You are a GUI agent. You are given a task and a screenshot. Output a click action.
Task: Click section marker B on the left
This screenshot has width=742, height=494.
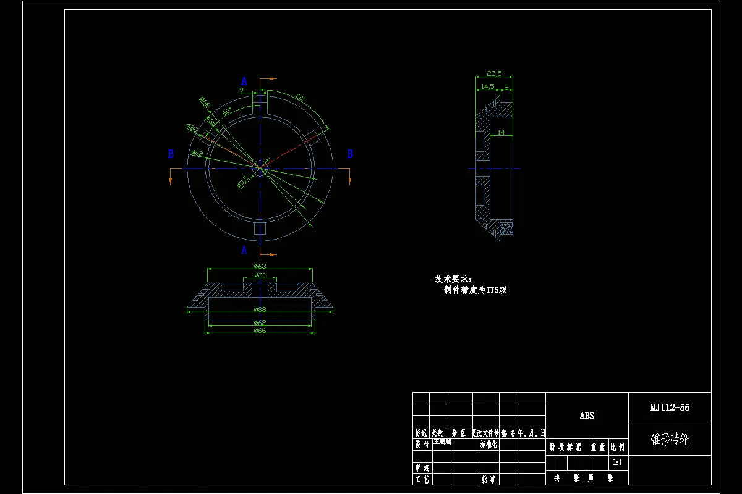click(x=170, y=153)
